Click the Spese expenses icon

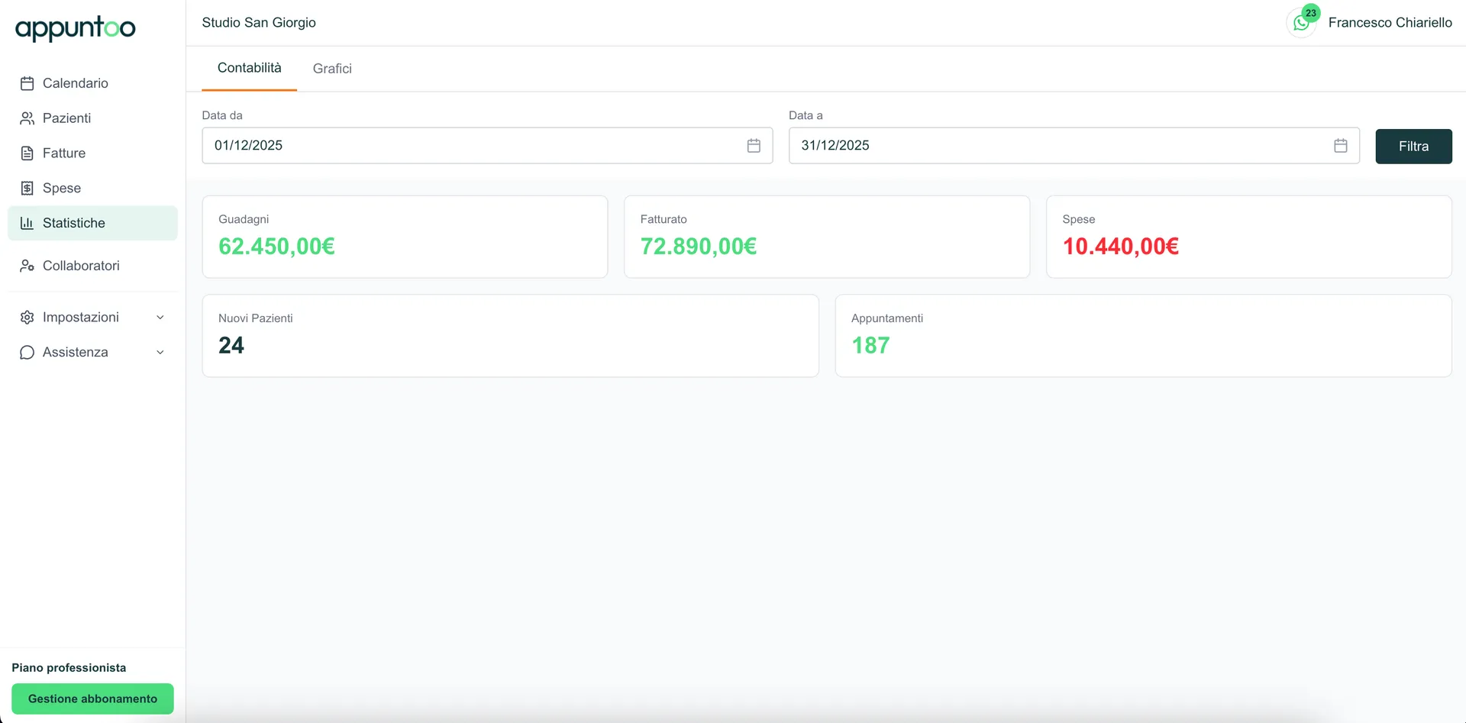point(27,188)
